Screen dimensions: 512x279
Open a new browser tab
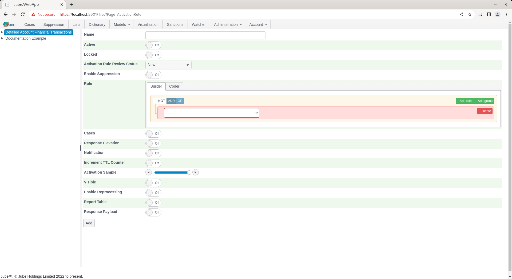pos(72,5)
